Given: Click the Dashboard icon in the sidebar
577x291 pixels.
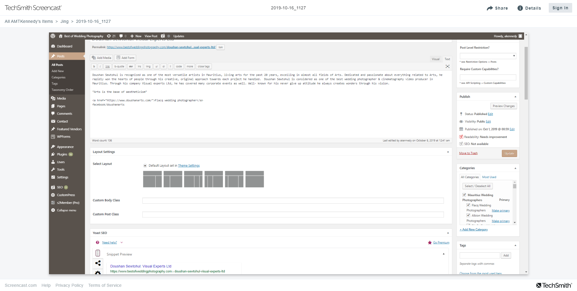Looking at the screenshot, I should pyautogui.click(x=53, y=46).
